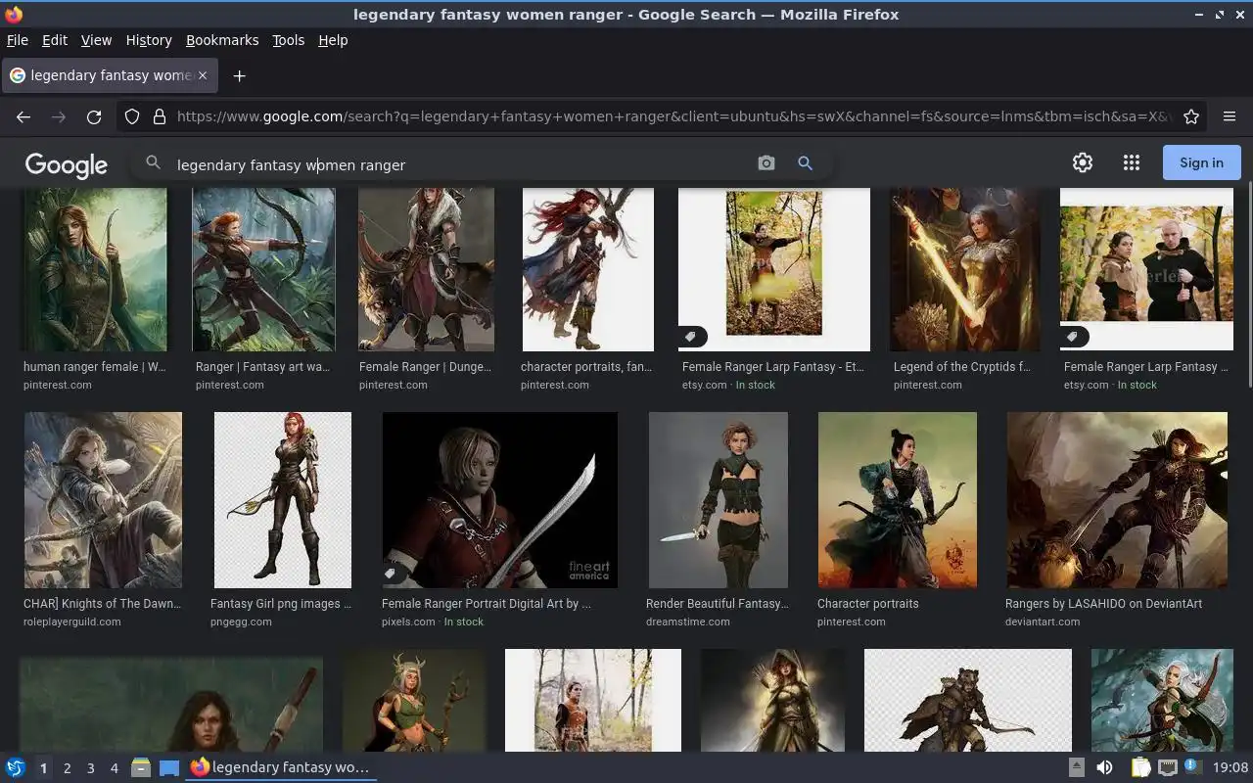
Task: Select the 'legendary fantasy wome' browser tab
Action: click(110, 75)
